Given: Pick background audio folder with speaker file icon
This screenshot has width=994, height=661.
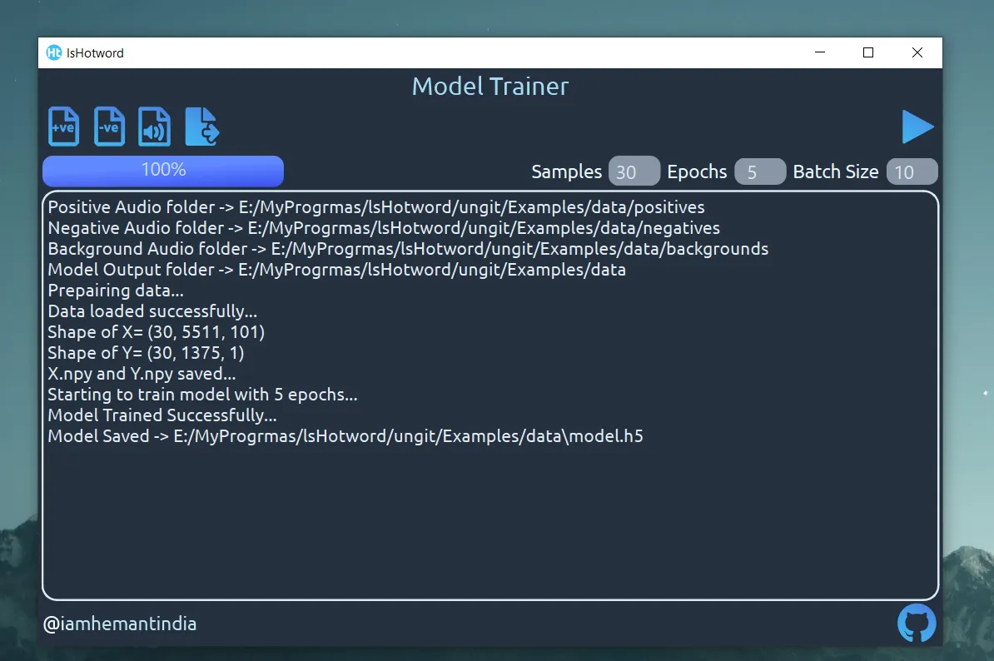Looking at the screenshot, I should pos(155,127).
